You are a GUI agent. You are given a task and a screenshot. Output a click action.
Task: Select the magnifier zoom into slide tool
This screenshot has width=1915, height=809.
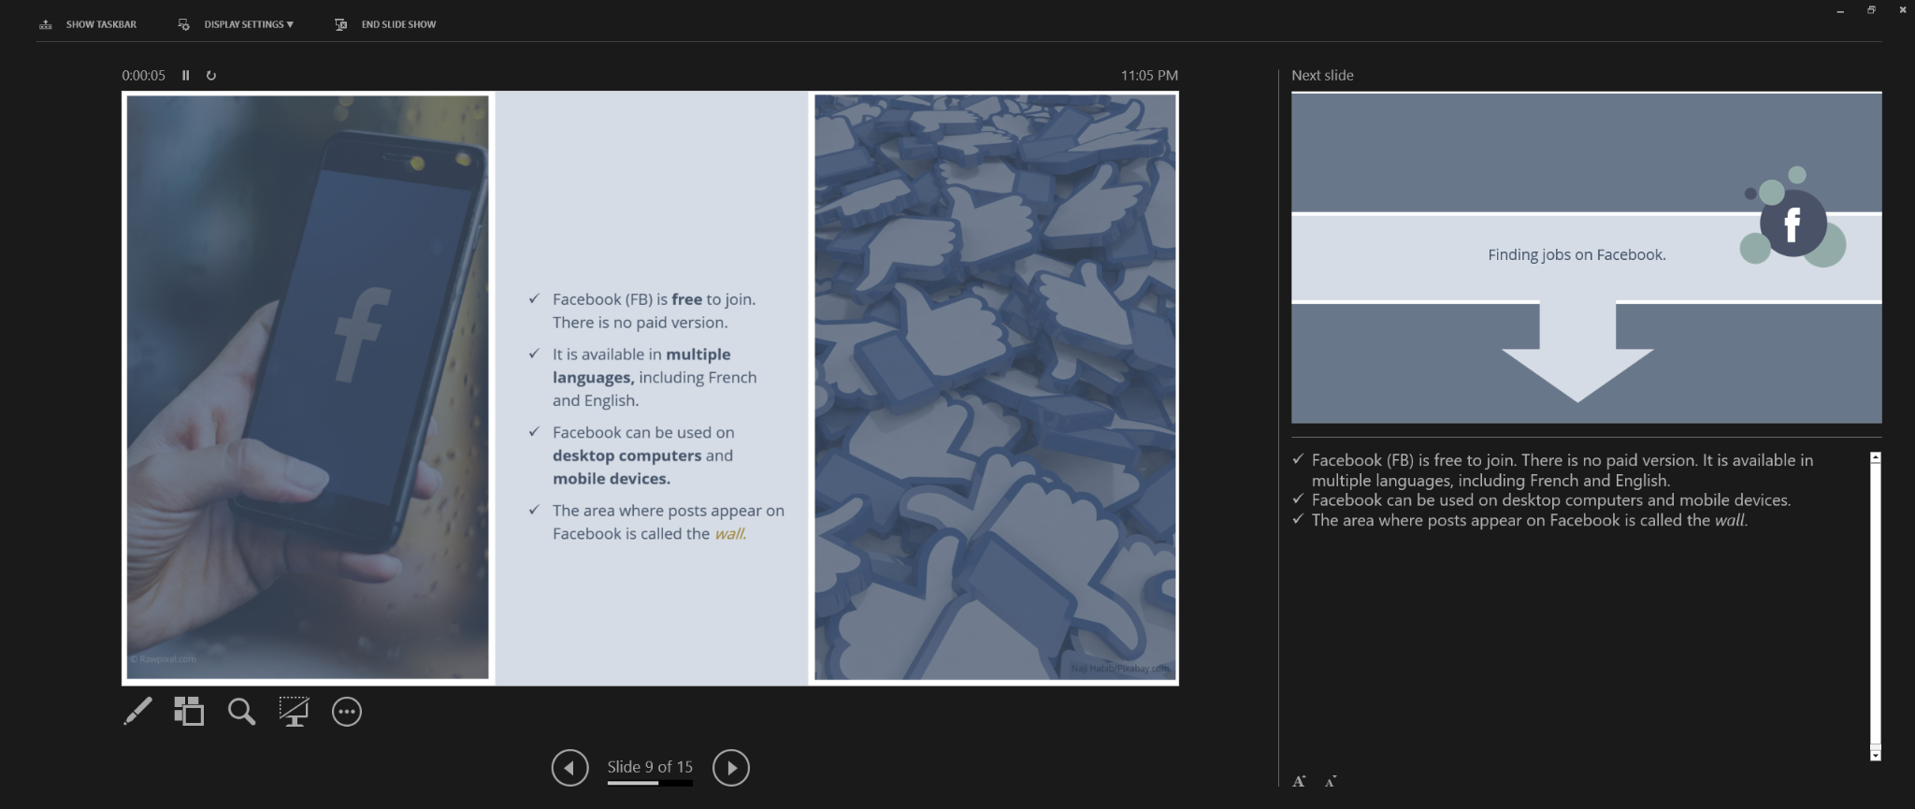[241, 712]
